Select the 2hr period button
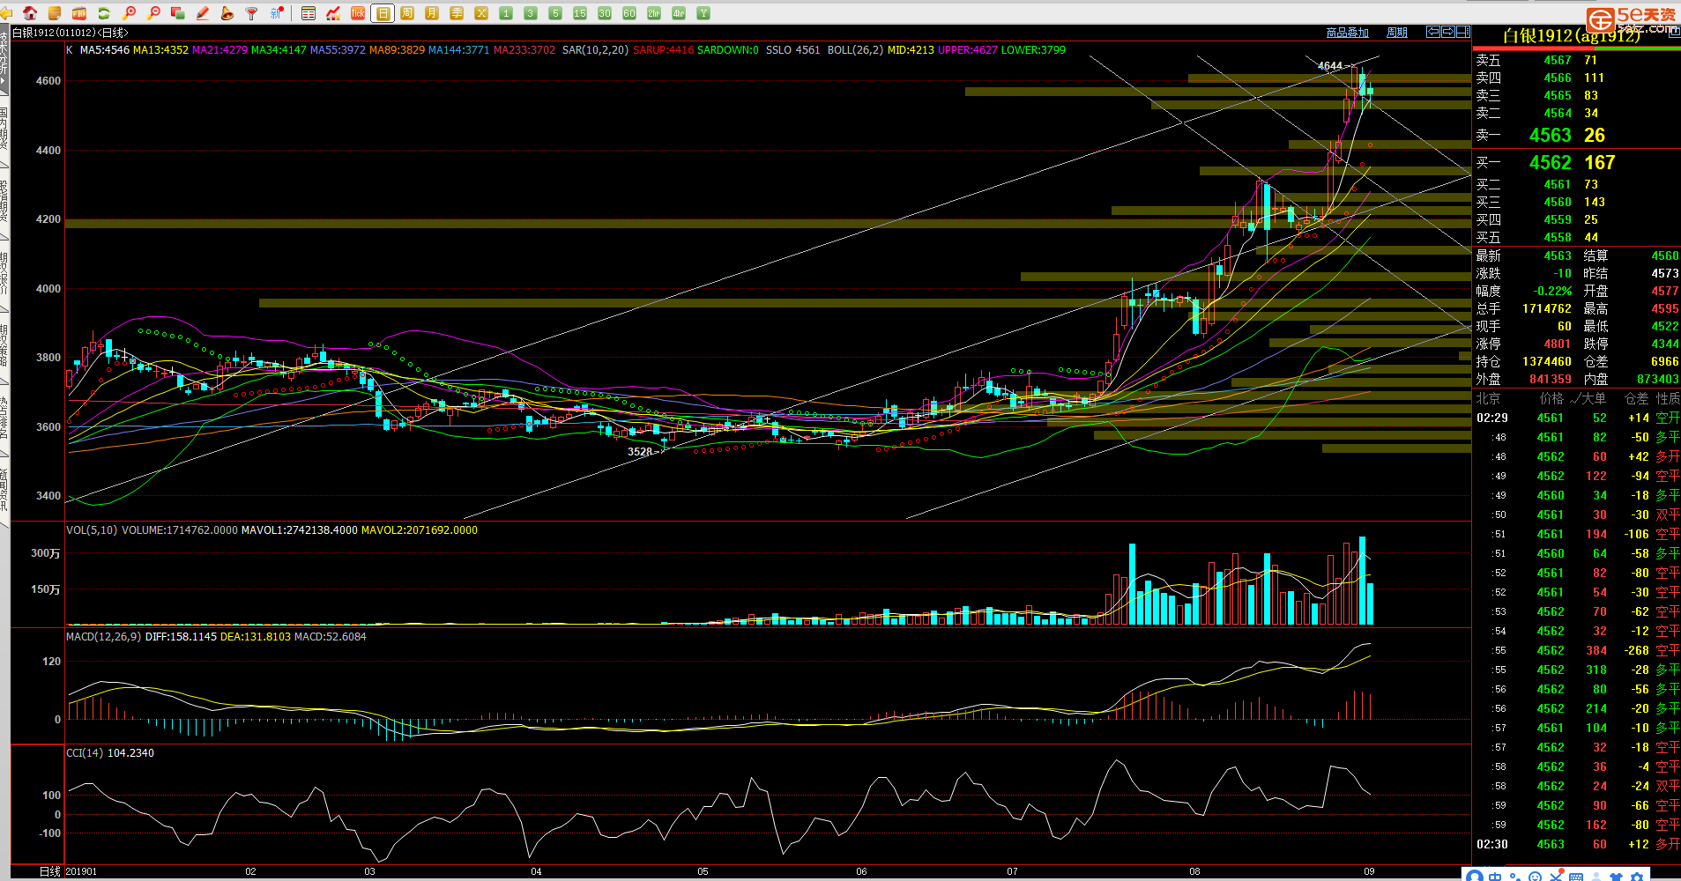 (654, 13)
